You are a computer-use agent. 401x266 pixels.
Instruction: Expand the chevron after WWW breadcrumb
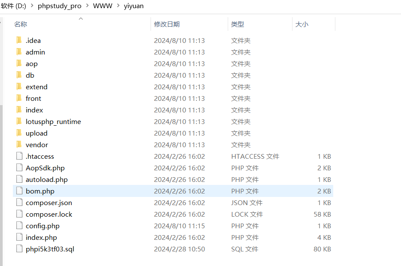pos(118,6)
